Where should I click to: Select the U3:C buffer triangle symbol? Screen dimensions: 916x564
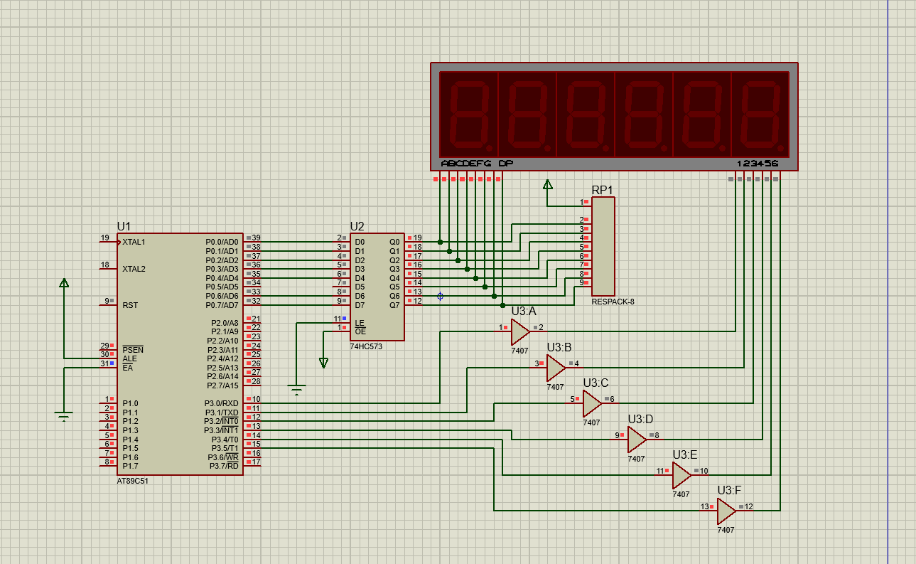click(592, 403)
